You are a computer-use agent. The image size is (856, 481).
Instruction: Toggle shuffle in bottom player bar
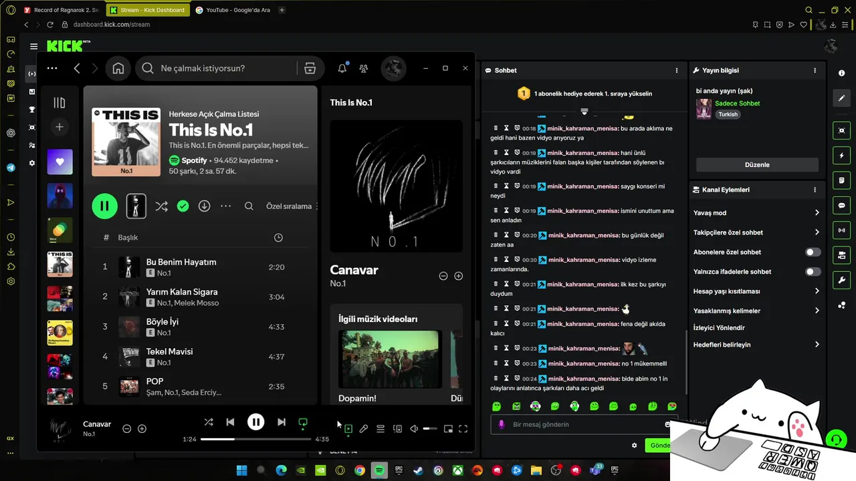click(x=209, y=422)
